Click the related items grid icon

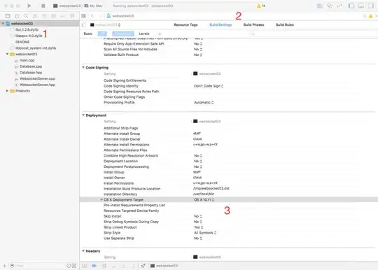[x=84, y=16]
